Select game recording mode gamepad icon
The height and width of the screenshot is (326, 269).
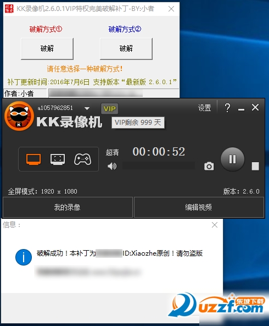click(x=82, y=159)
